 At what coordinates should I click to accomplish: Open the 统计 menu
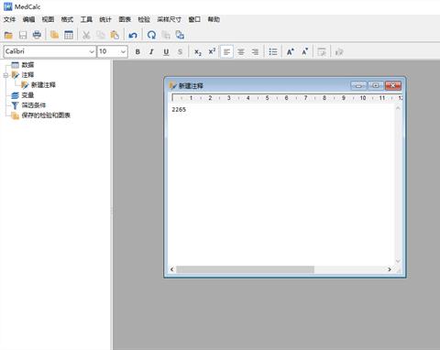(x=105, y=19)
